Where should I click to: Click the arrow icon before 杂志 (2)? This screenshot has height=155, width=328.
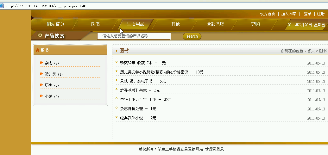pos(41,63)
